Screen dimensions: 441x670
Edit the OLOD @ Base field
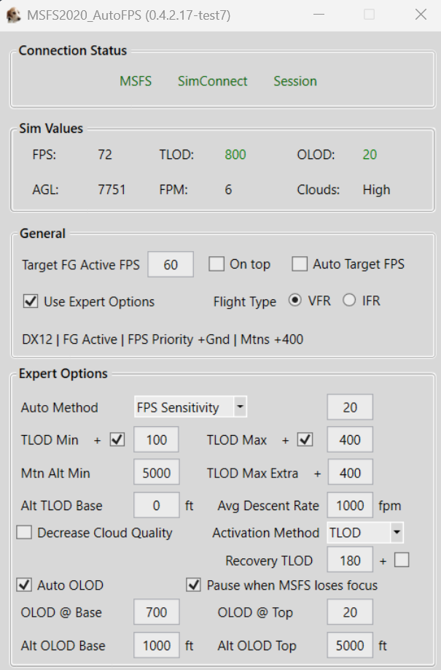(156, 612)
